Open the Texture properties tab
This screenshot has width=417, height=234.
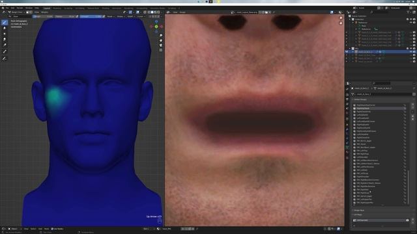coord(347,157)
